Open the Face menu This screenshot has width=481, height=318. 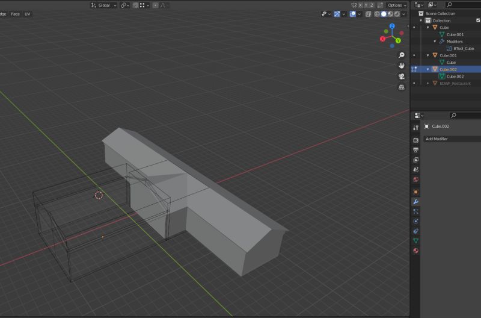click(x=16, y=14)
